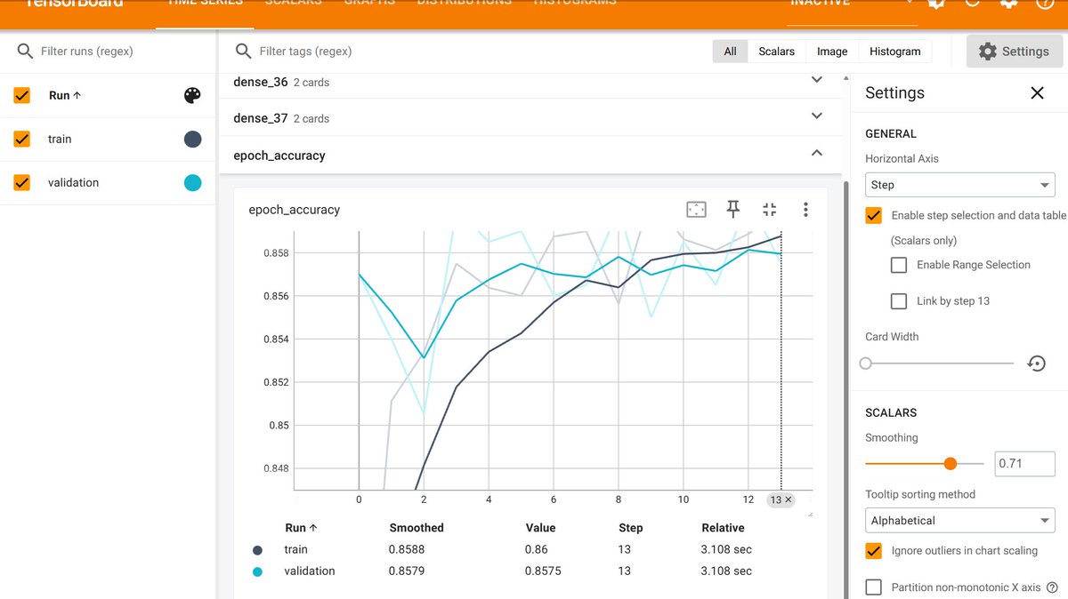Click the train row's value 0.86
Image resolution: width=1068 pixels, height=599 pixels.
pos(537,550)
